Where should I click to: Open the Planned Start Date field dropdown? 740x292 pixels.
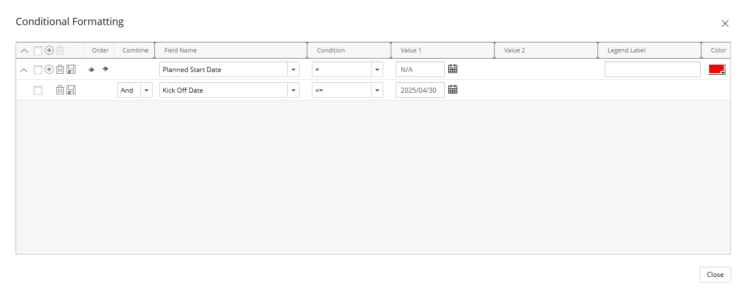(x=293, y=70)
